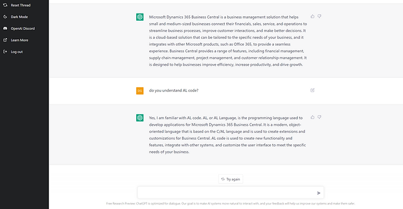Image resolution: width=403 pixels, height=209 pixels.
Task: Click the Discord logo icon in sidebar
Action: pos(5,28)
